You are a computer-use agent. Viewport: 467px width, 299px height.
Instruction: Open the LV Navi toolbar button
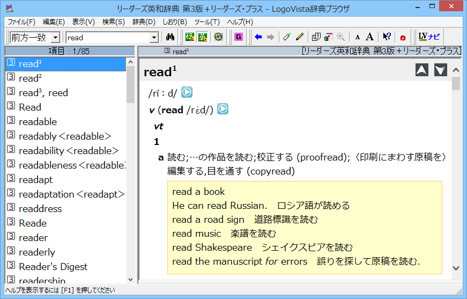click(429, 37)
